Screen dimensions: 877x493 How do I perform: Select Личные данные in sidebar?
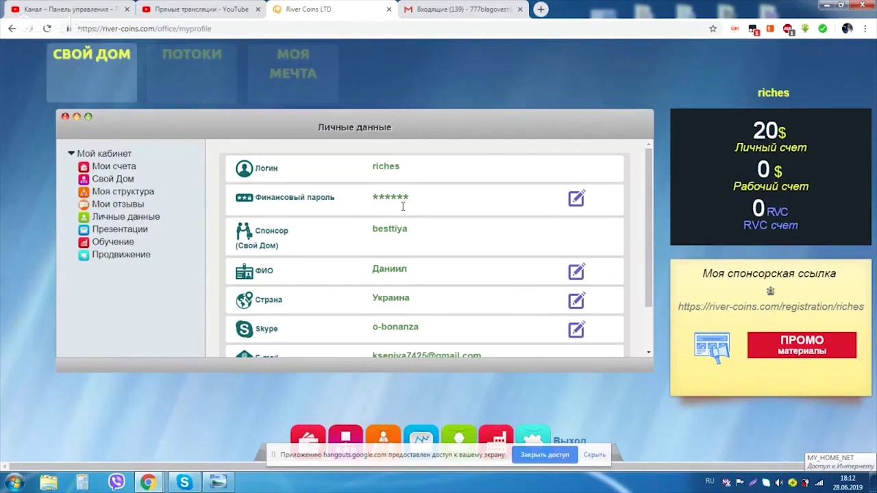[x=125, y=216]
